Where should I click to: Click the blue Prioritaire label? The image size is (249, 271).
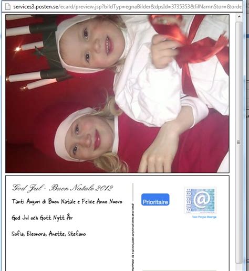pyautogui.click(x=155, y=200)
